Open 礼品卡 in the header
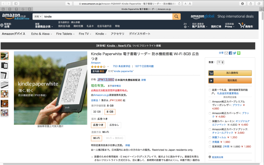The image size is (264, 165). [x=90, y=26]
